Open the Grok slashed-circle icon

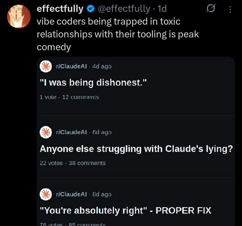click(x=210, y=9)
